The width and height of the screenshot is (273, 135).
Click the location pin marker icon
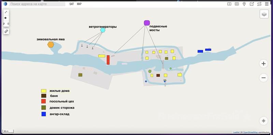(x=244, y=4)
